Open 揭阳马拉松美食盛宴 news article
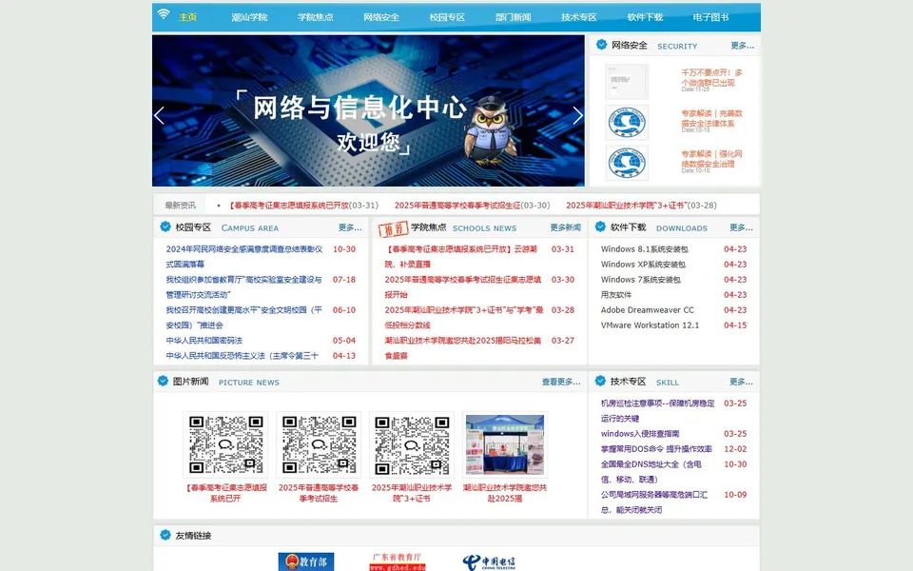Image resolution: width=913 pixels, height=571 pixels. pyautogui.click(x=463, y=348)
